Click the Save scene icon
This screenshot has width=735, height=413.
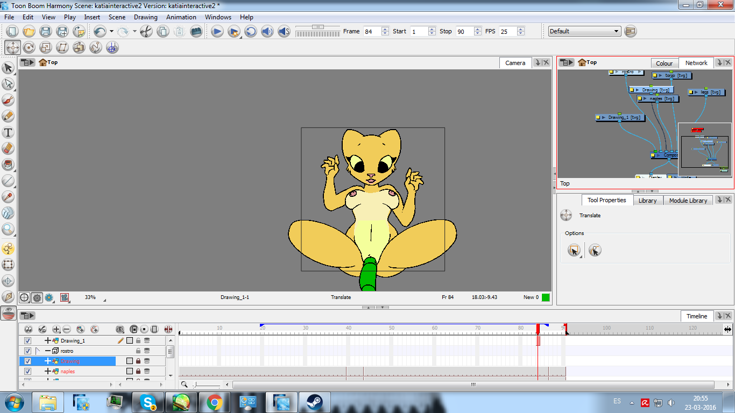(46, 31)
